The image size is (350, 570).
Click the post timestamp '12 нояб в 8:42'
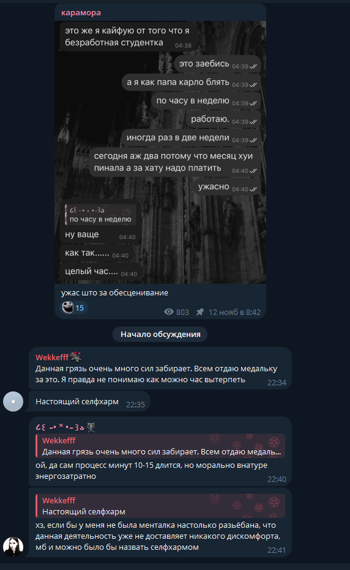coord(234,312)
